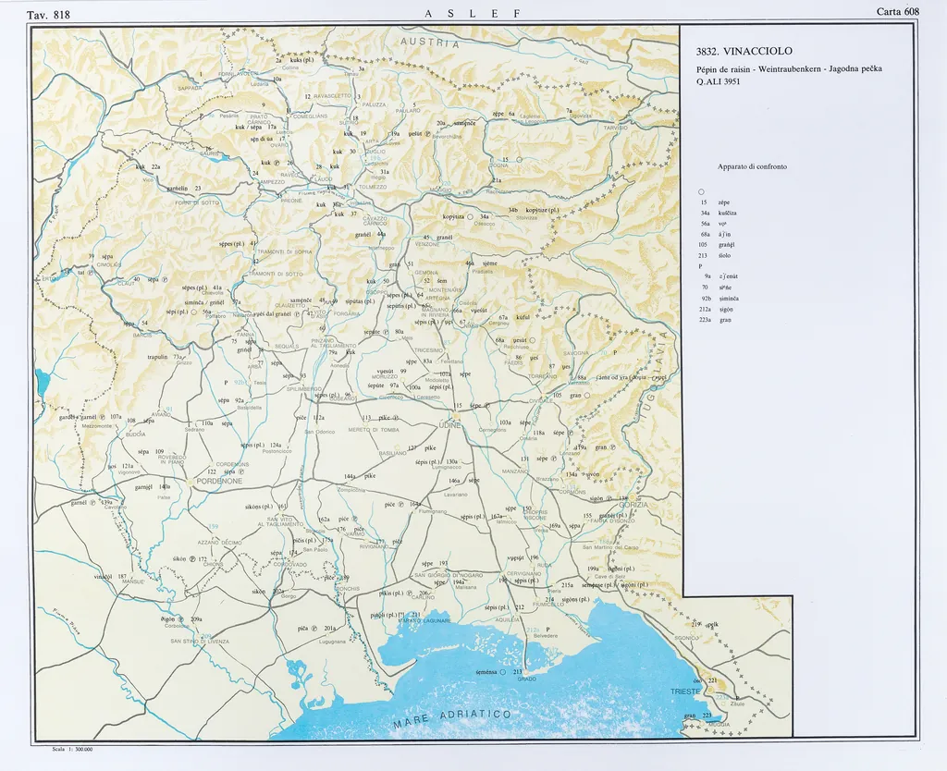Click the open circle symbol in the legend
Screen dimensions: 947x771
pos(702,191)
